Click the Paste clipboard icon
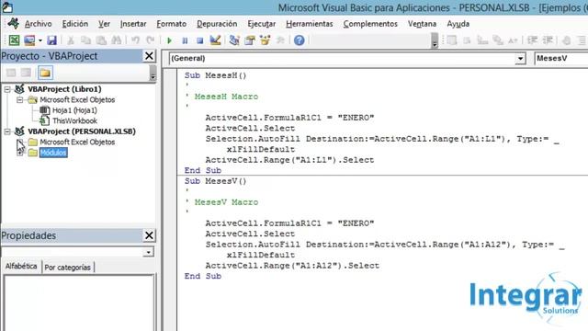 pos(101,40)
